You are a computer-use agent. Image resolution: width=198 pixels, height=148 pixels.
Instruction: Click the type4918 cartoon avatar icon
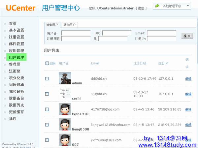pyautogui.click(x=65, y=109)
